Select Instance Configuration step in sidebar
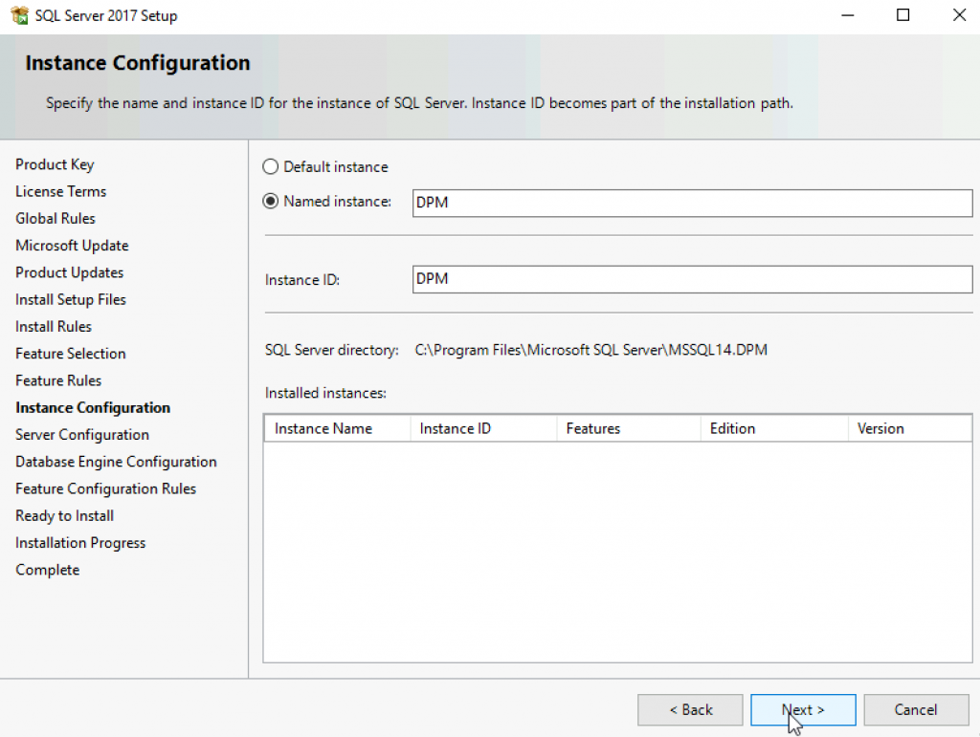The width and height of the screenshot is (980, 737). [x=93, y=408]
